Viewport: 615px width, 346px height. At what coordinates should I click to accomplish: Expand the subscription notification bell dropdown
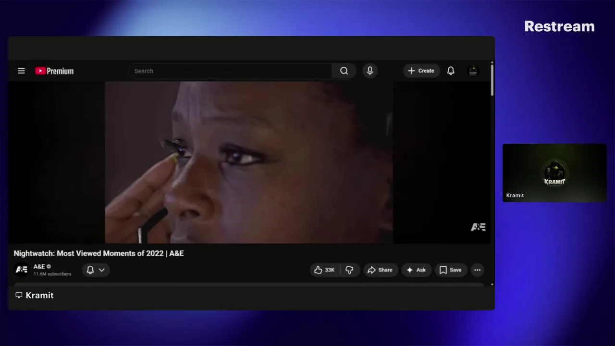pos(96,270)
